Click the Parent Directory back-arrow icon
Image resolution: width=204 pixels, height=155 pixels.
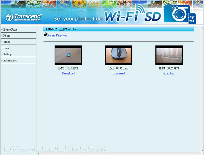tap(45, 34)
